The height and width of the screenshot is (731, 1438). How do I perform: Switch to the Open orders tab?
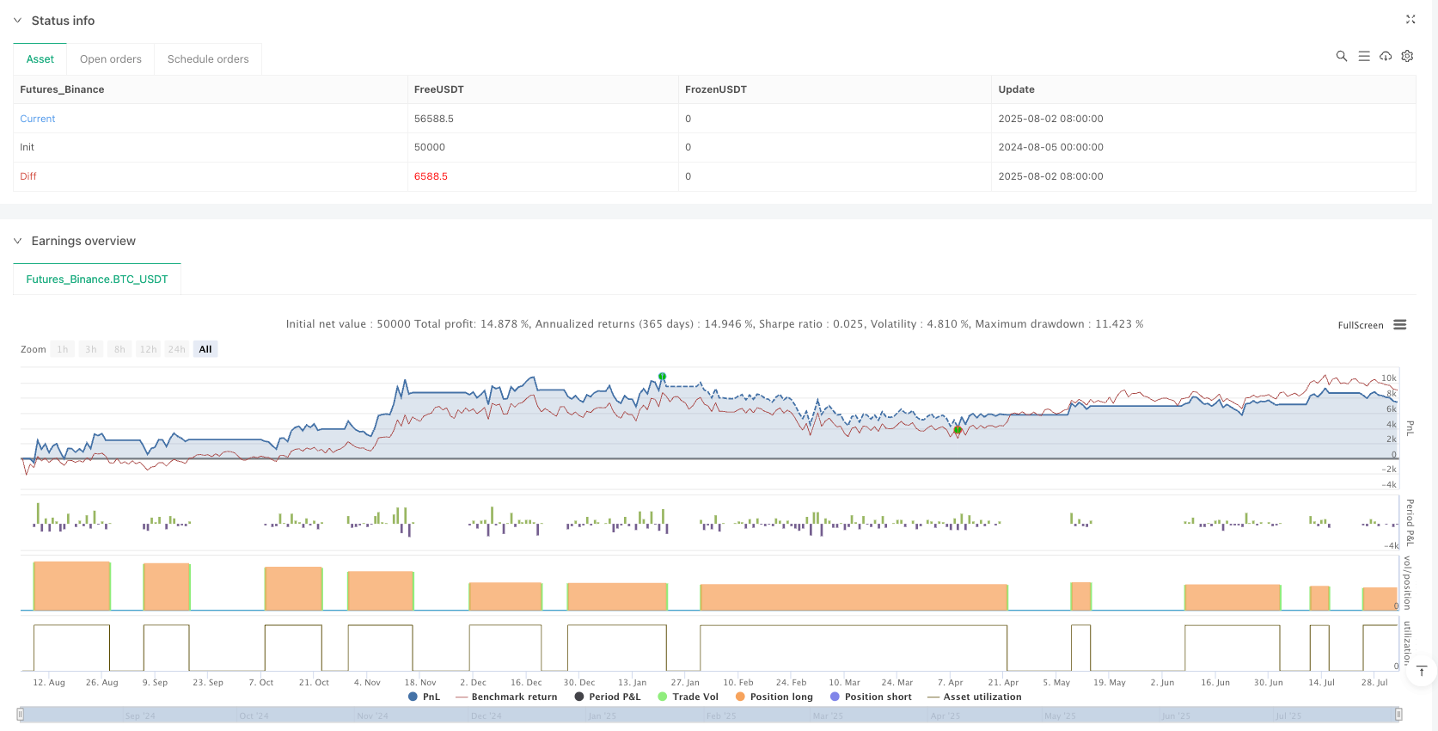tap(111, 59)
